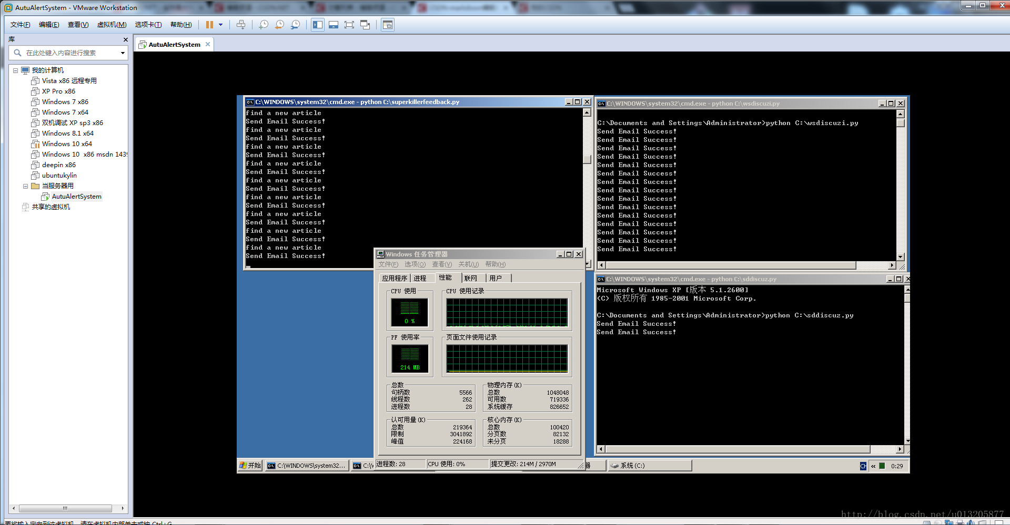Open Task Manager 用户 tab
Image resolution: width=1010 pixels, height=525 pixels.
coord(496,278)
